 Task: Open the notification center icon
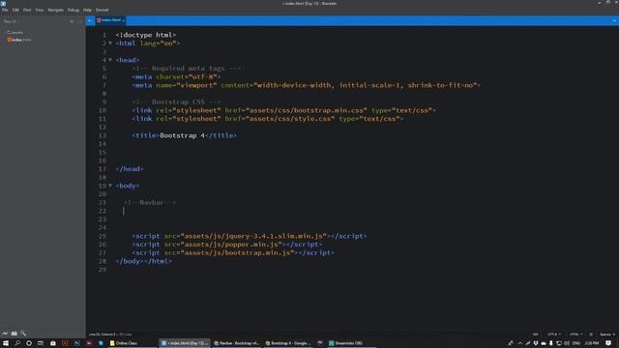pyautogui.click(x=608, y=343)
